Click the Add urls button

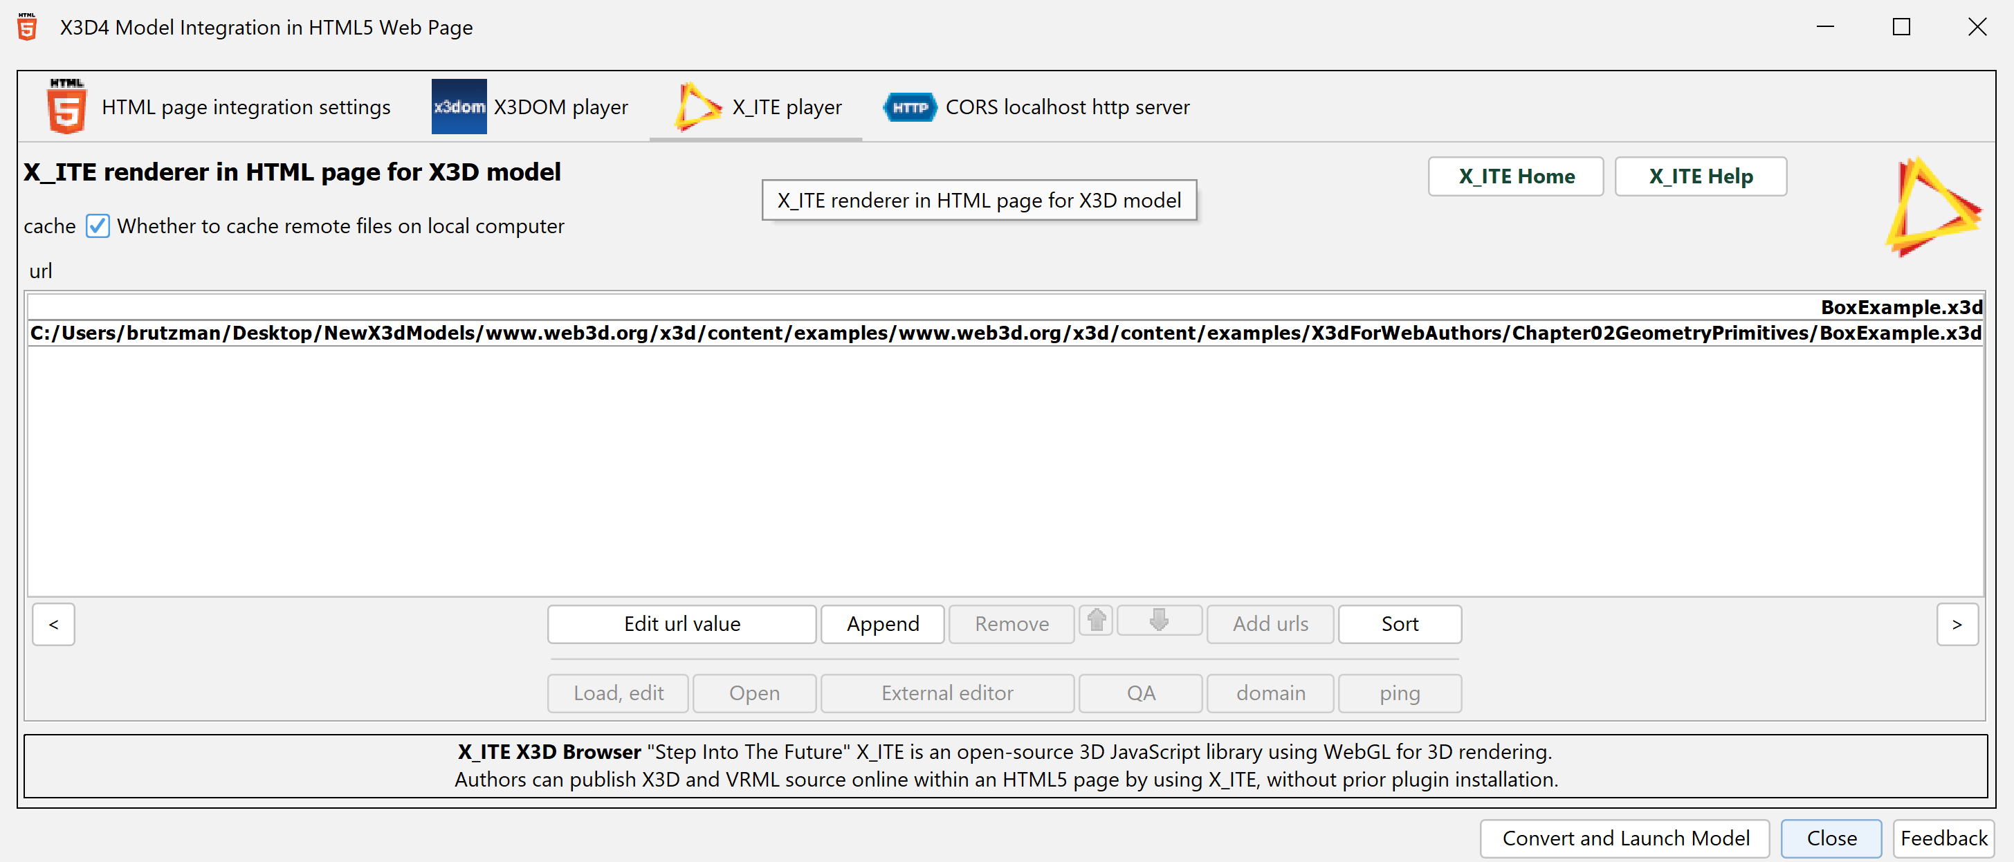click(x=1270, y=623)
